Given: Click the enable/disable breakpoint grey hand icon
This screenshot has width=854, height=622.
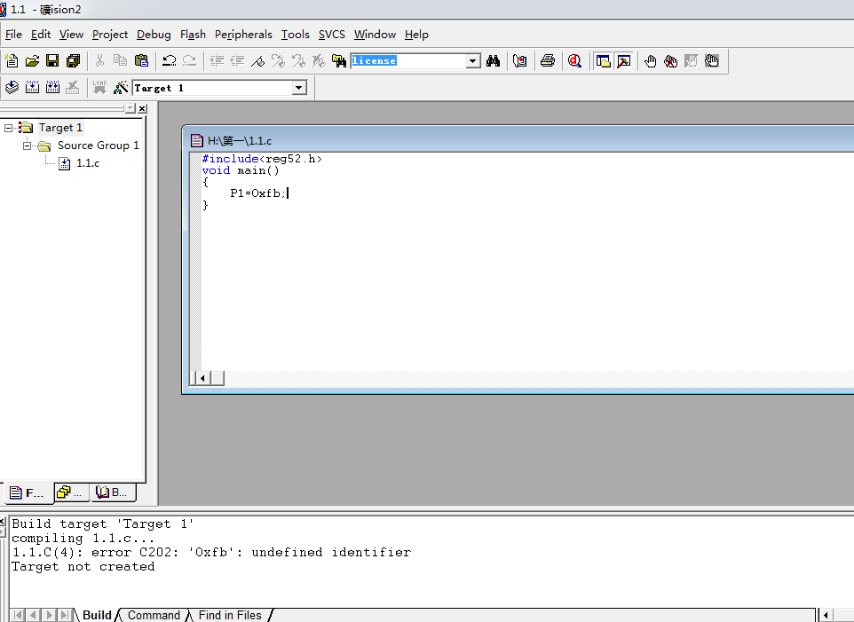Looking at the screenshot, I should 691,61.
